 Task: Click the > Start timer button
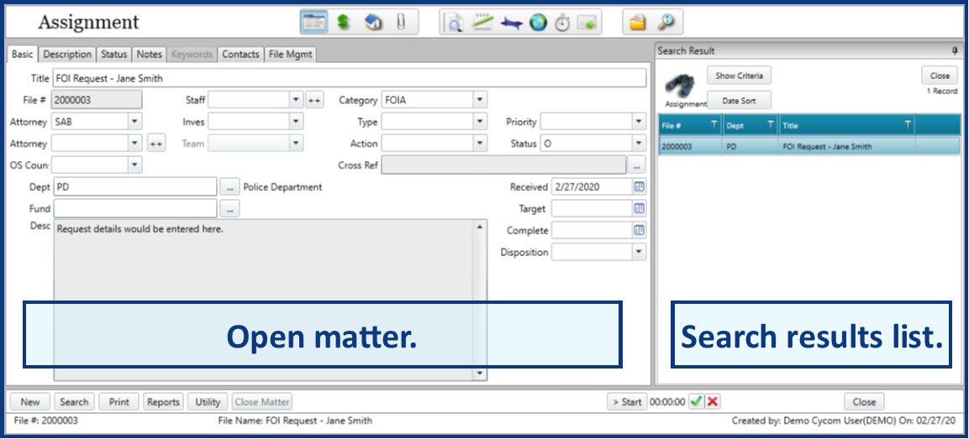[627, 402]
